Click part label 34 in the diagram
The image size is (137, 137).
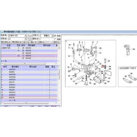coord(134,49)
